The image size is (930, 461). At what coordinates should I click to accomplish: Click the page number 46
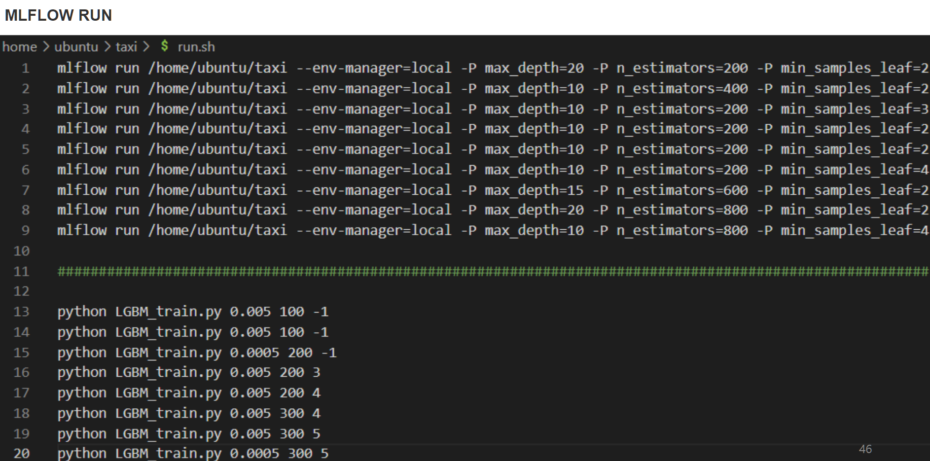pos(865,448)
